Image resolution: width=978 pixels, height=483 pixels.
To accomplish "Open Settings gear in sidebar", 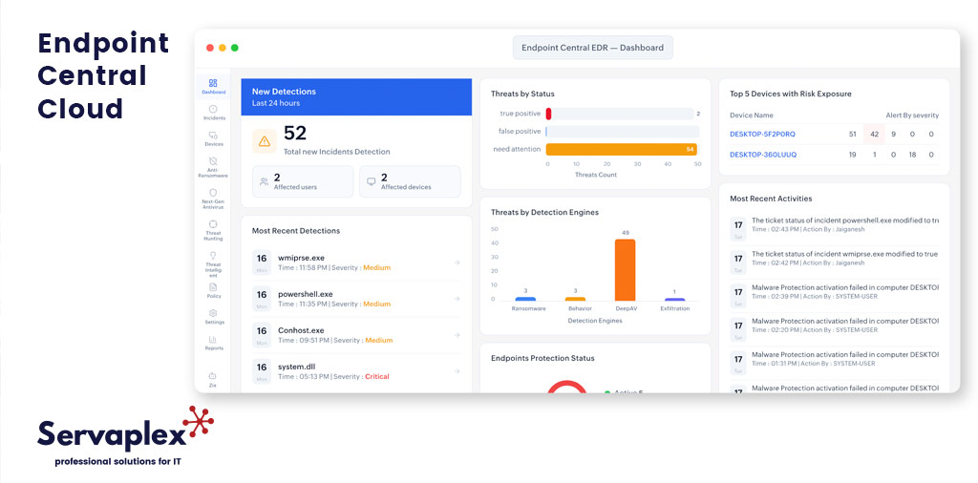I will coord(213,317).
